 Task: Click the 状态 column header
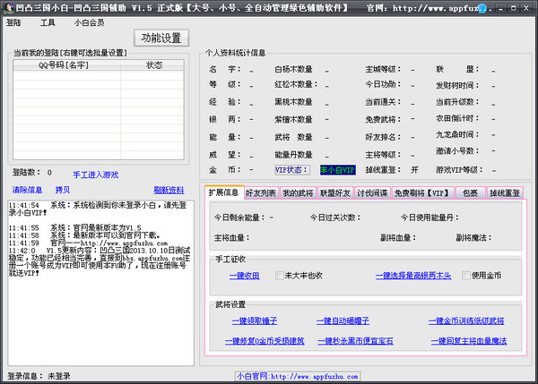coord(152,65)
